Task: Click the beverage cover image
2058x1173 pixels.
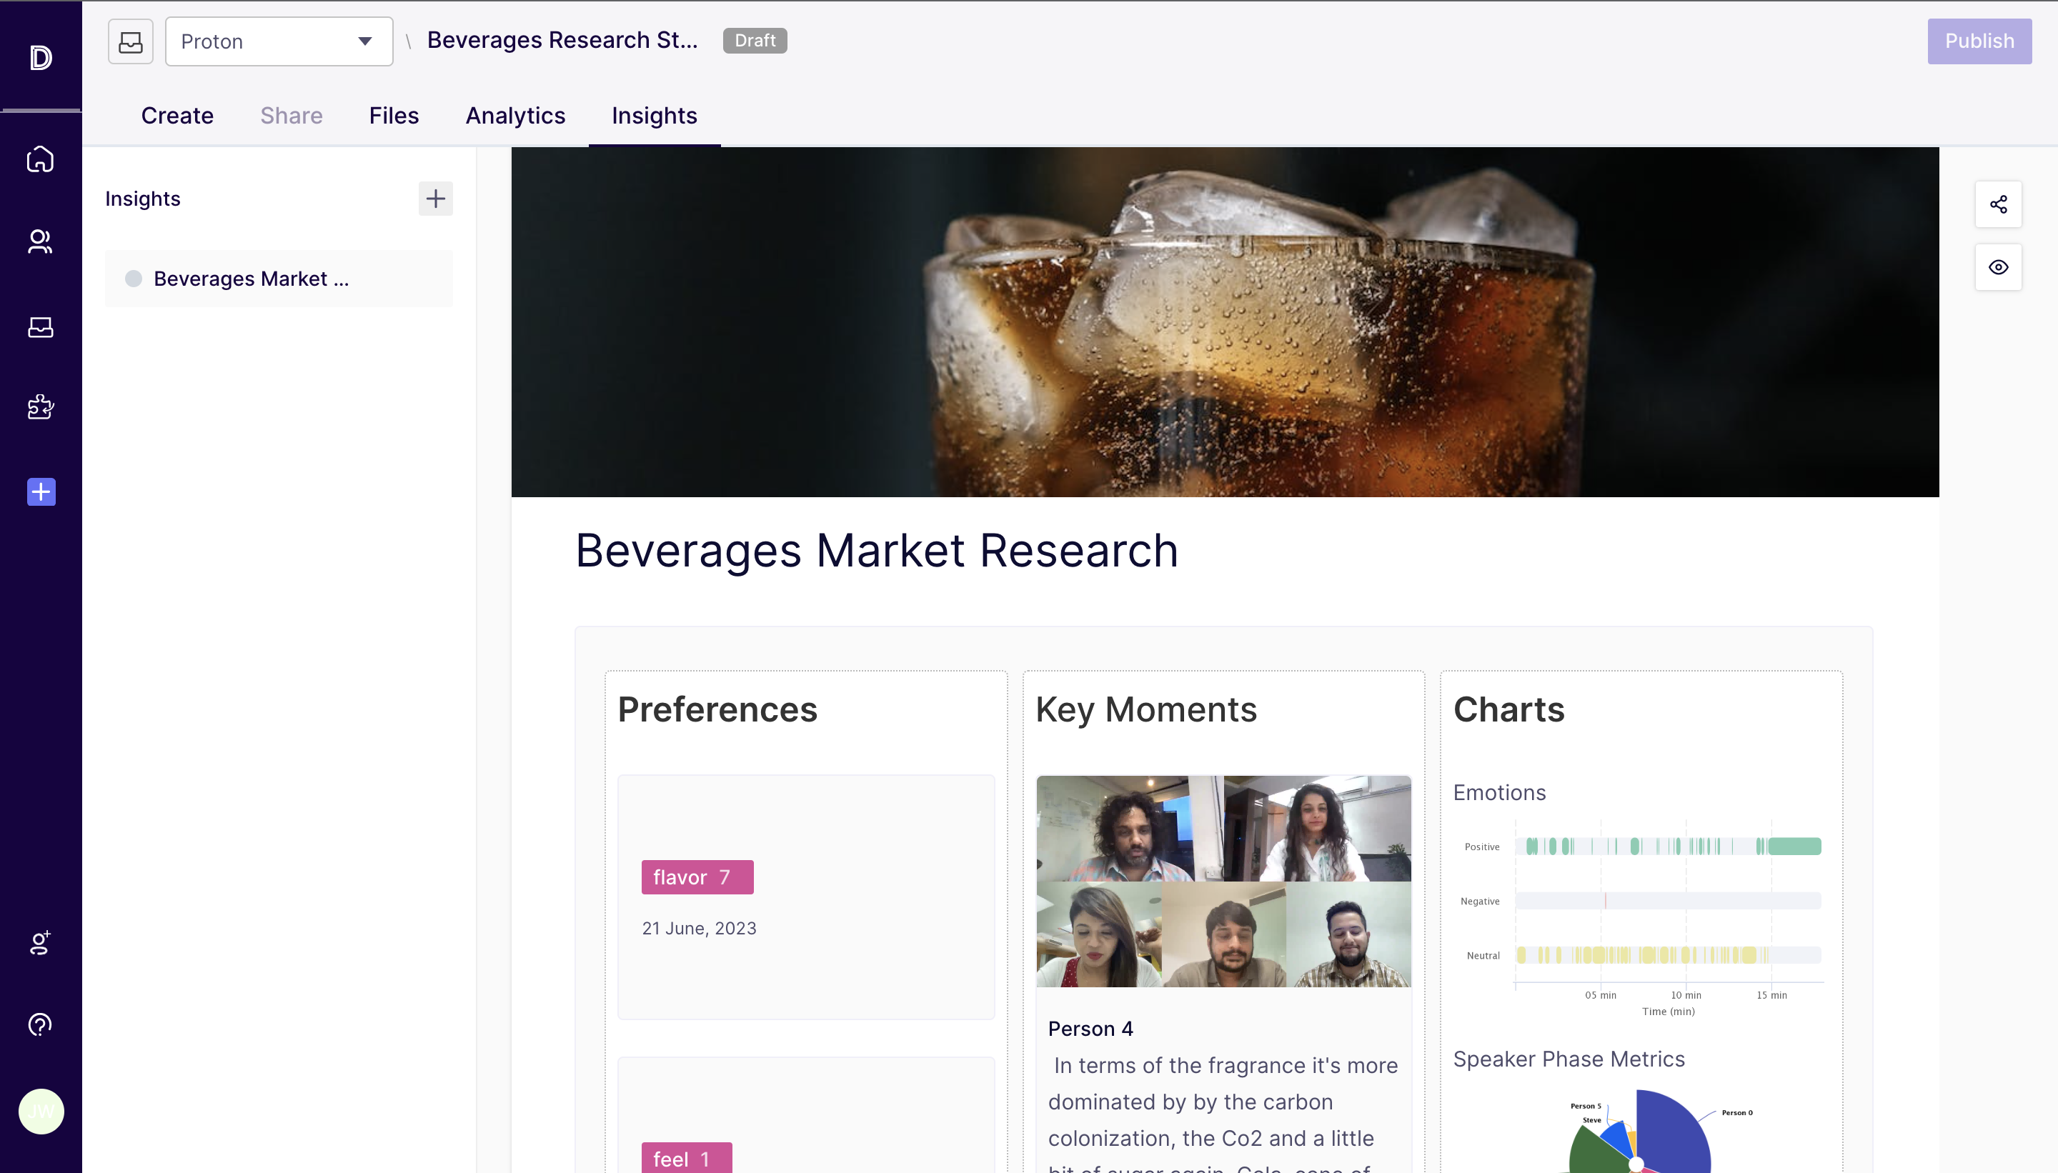Action: tap(1225, 321)
